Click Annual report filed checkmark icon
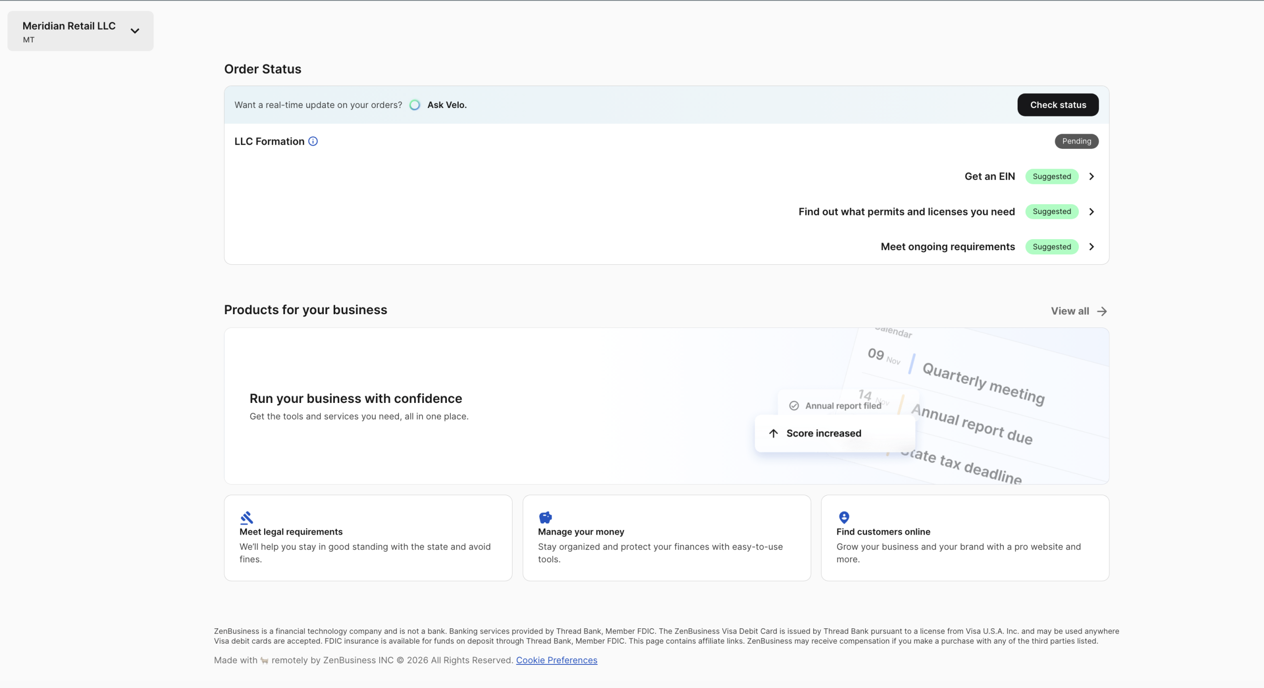This screenshot has height=688, width=1264. (794, 406)
